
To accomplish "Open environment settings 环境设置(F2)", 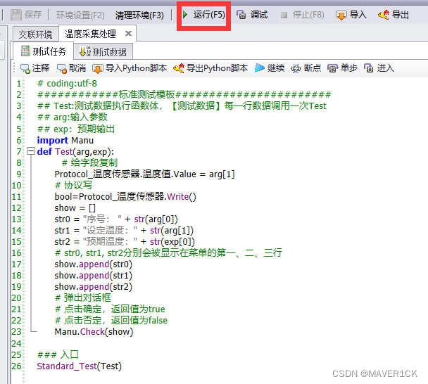I will coord(80,15).
